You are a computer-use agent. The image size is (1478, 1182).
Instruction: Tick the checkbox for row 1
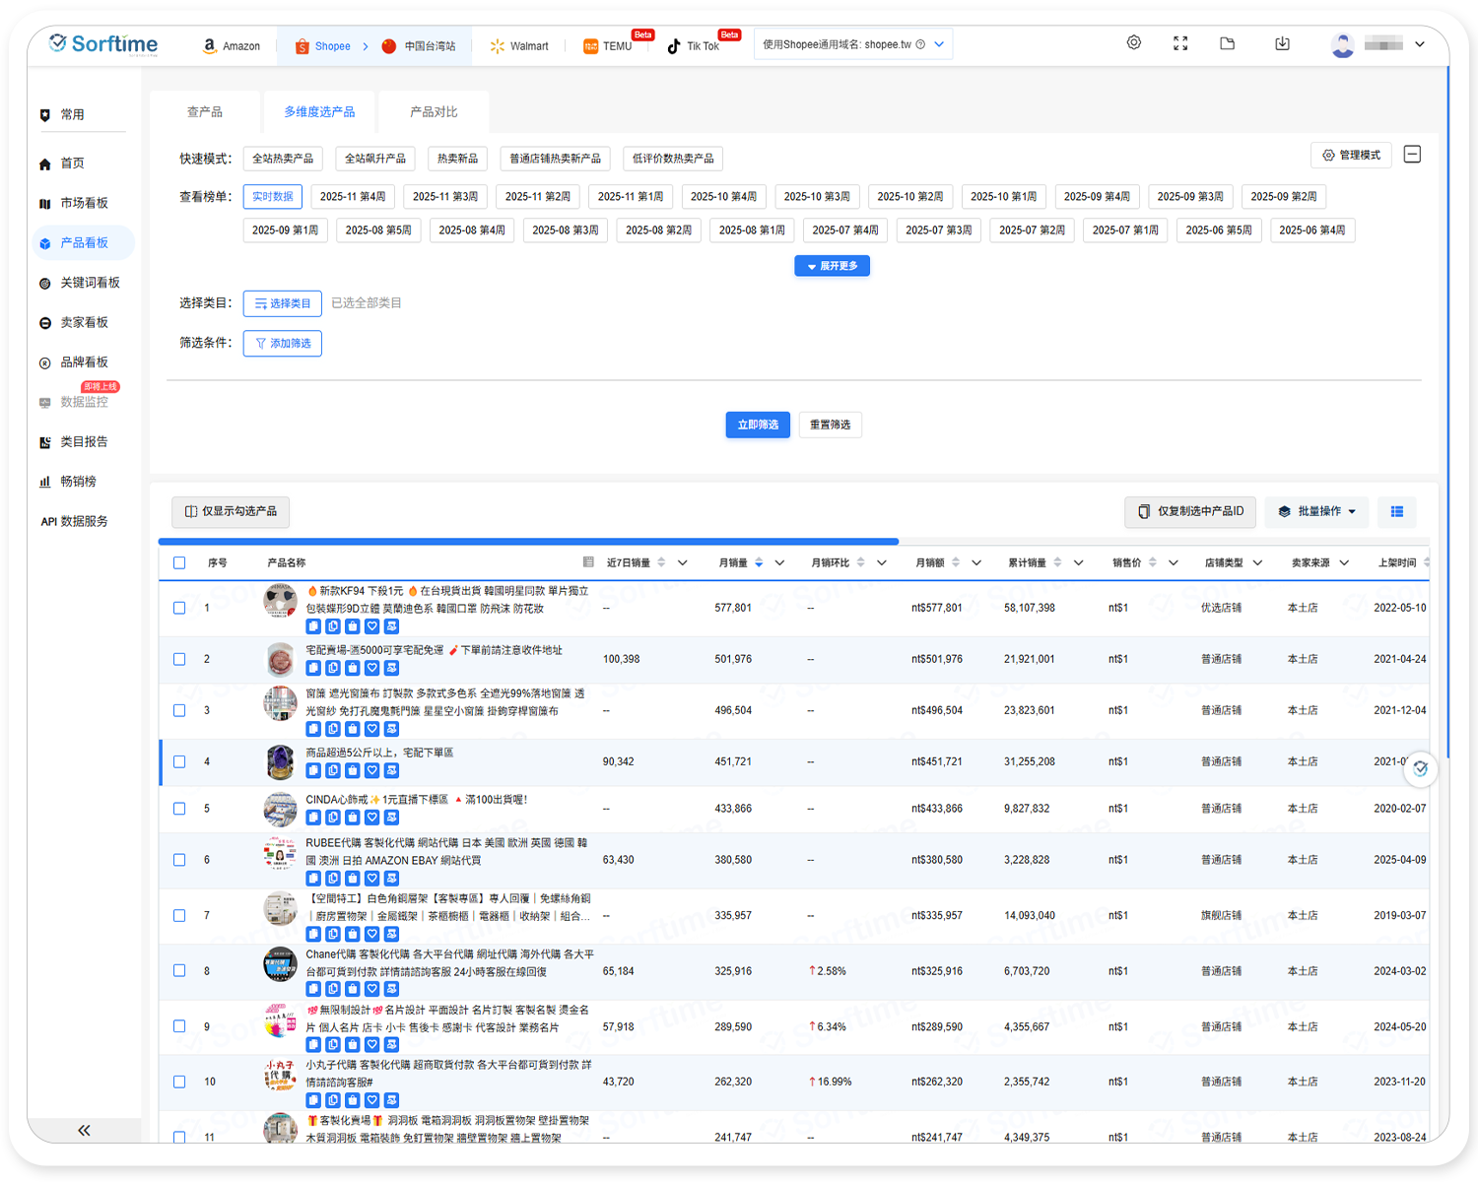[x=179, y=608]
